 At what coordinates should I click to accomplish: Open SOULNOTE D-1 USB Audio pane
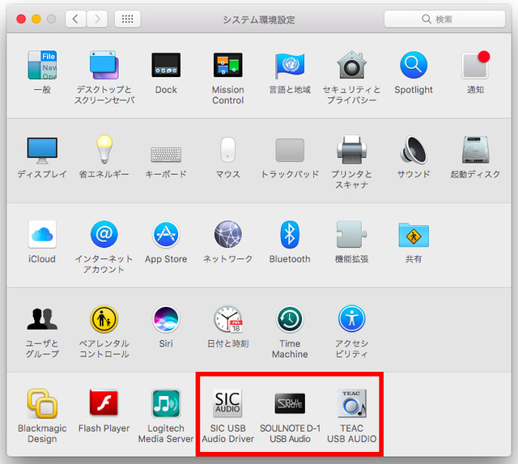click(x=290, y=404)
